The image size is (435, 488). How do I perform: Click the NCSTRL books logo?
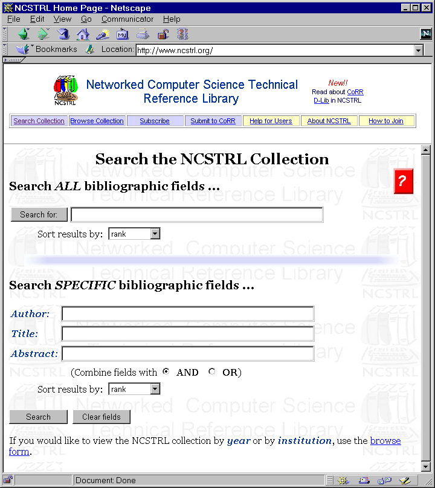point(65,90)
